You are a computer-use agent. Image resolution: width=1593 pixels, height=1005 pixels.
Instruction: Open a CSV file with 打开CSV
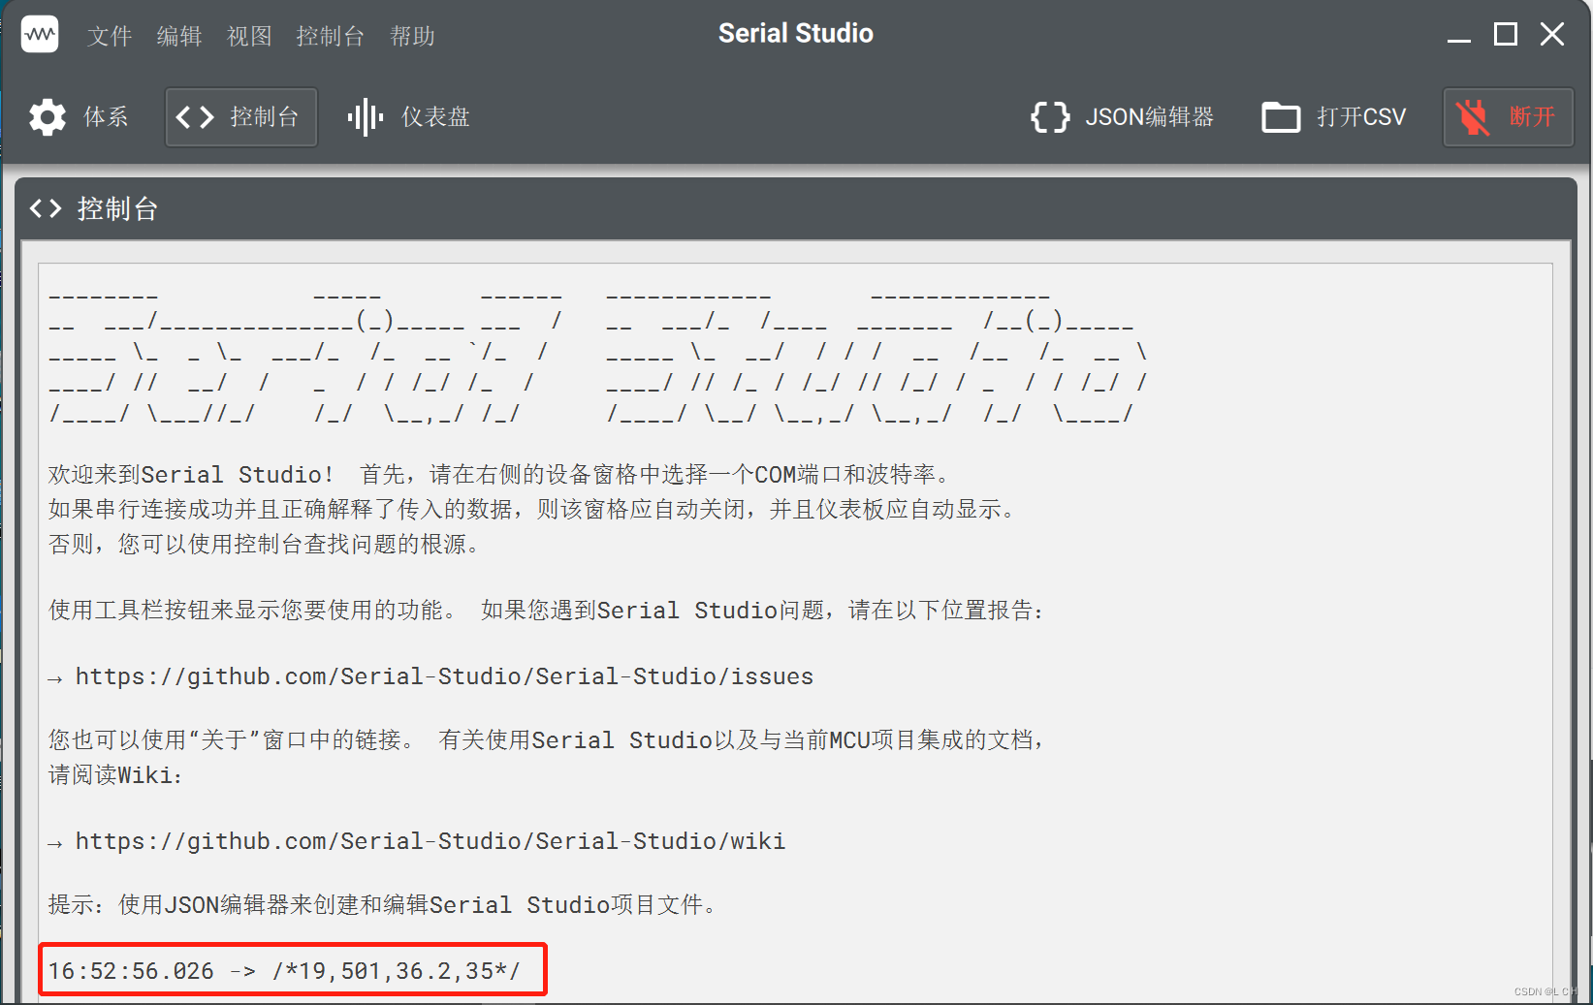1334,117
